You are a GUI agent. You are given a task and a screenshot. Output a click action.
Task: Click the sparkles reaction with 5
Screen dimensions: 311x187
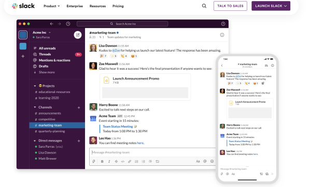pos(114,56)
